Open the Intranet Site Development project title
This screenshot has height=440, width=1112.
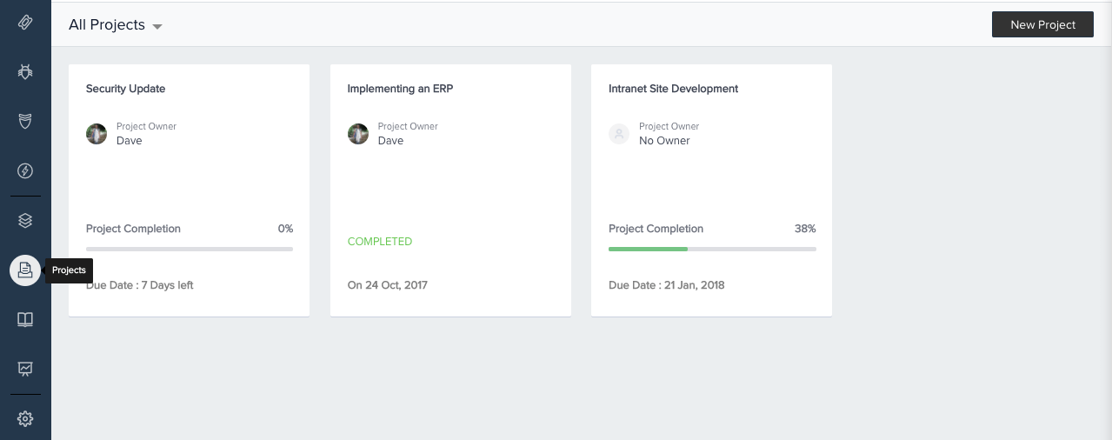pyautogui.click(x=674, y=89)
